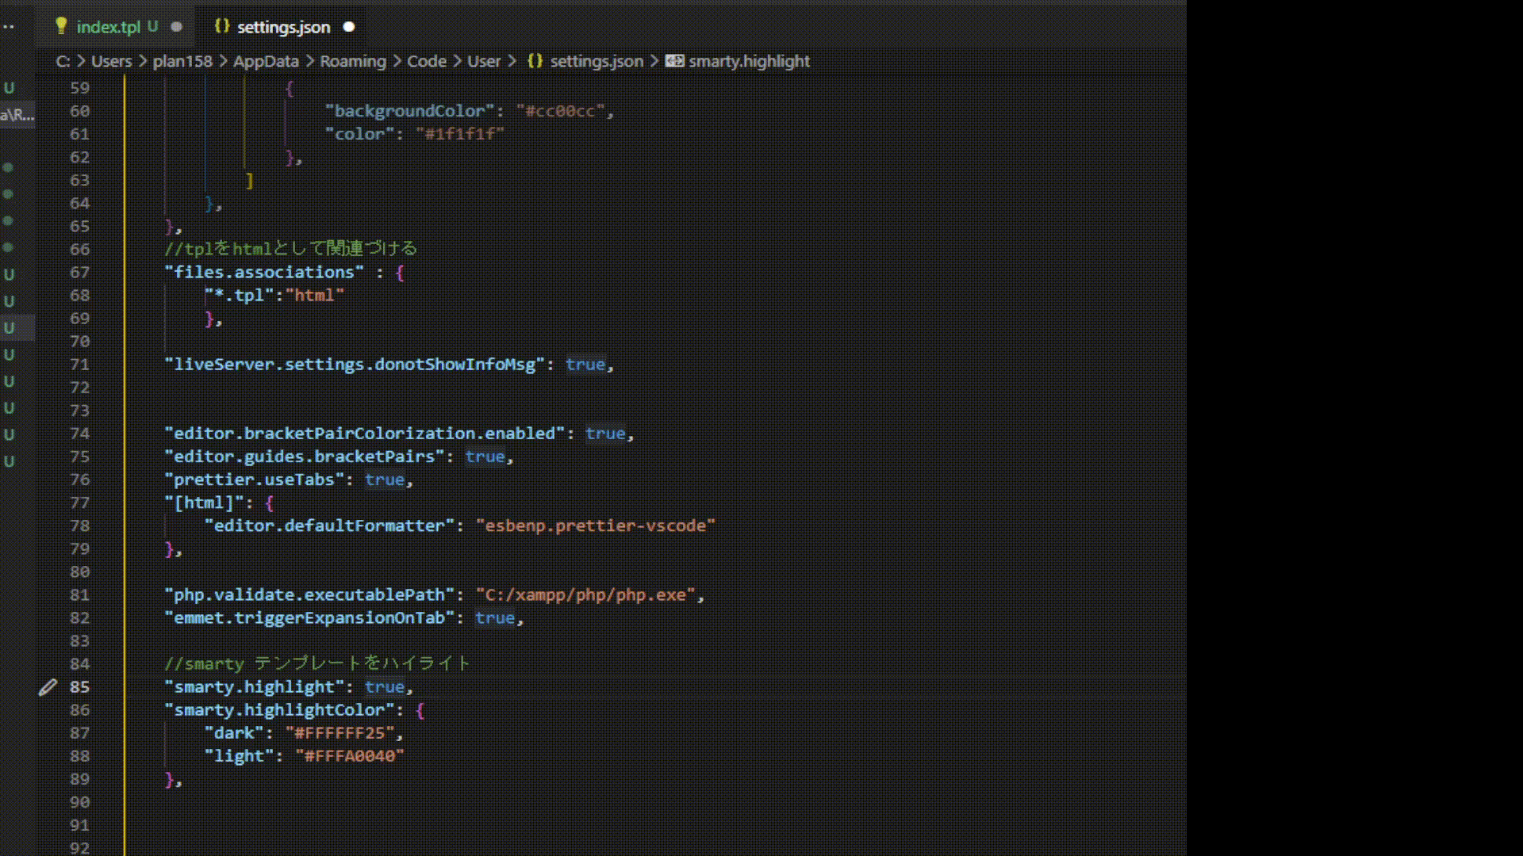Click the "color" key on line 61
Image resolution: width=1523 pixels, height=856 pixels.
point(359,134)
